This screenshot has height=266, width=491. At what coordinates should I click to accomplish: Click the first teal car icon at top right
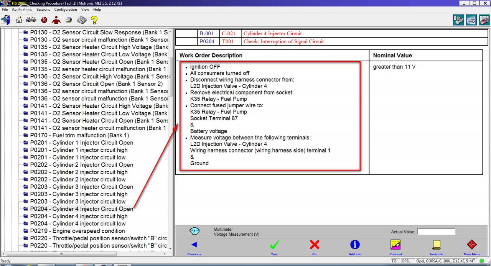coord(458,20)
